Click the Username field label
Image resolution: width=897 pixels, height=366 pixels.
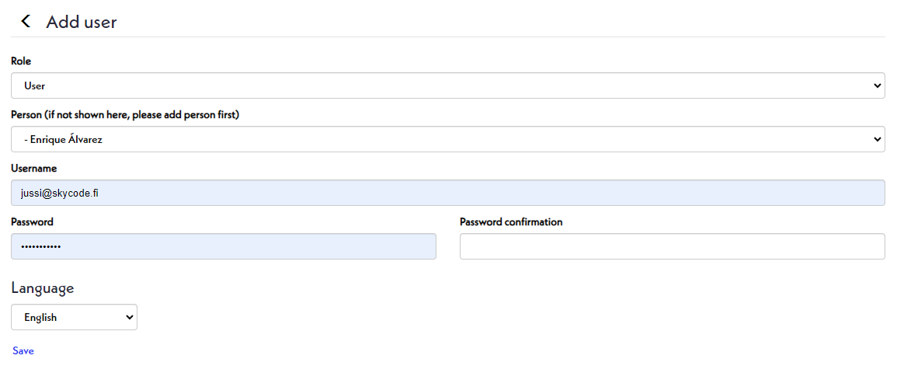point(34,168)
